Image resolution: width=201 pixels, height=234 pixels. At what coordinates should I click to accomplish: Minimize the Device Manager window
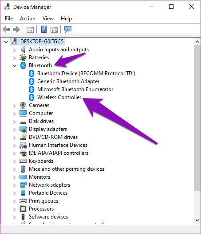pos(151,7)
